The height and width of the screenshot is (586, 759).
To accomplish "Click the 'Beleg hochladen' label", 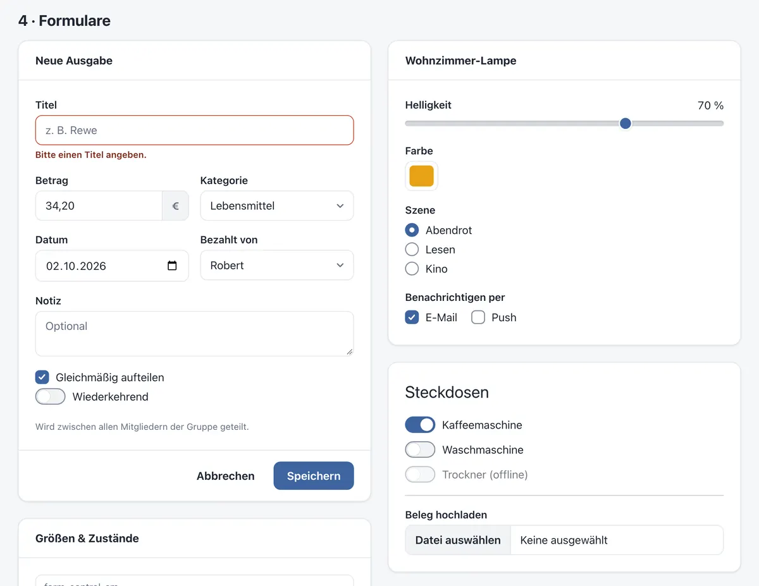I will click(x=446, y=515).
